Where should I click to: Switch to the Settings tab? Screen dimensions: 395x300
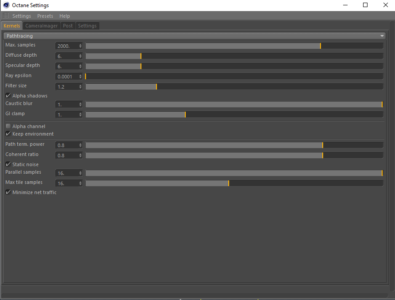[x=87, y=26]
